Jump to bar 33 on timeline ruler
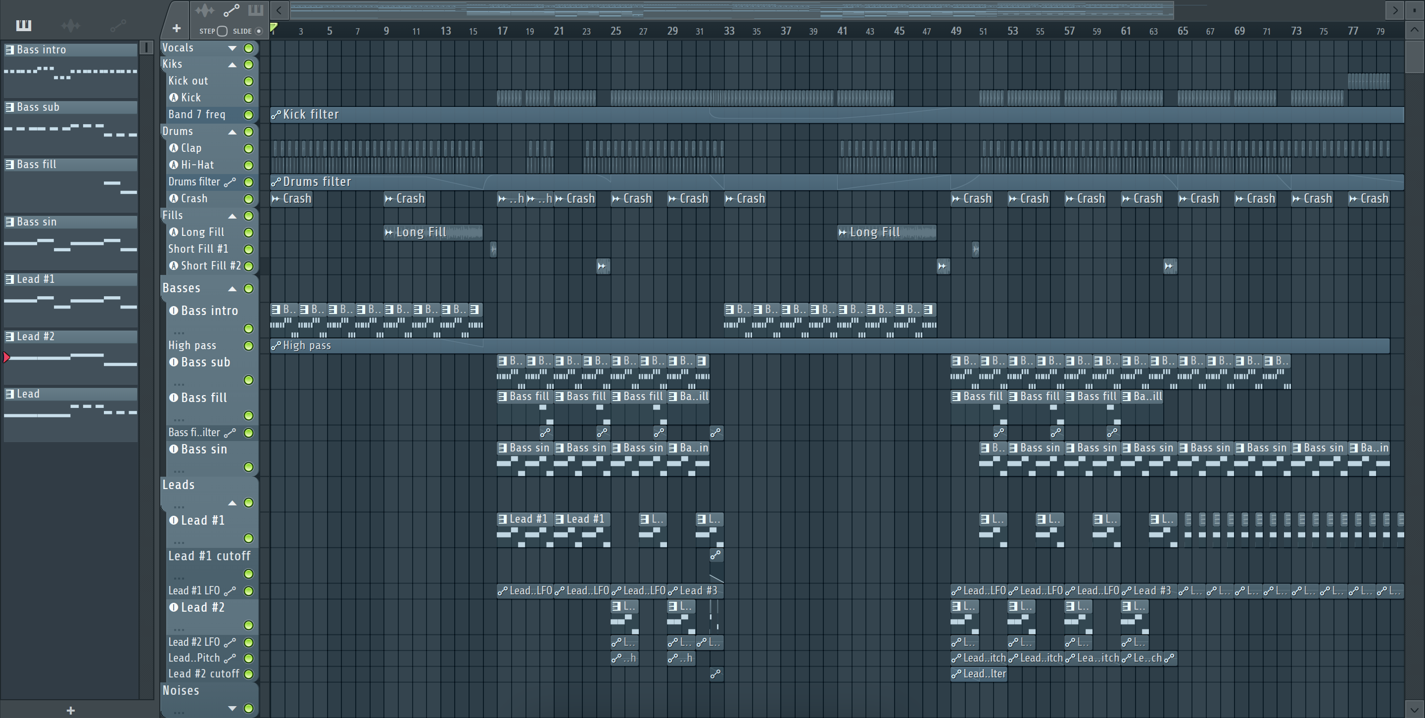This screenshot has height=718, width=1425. (729, 31)
